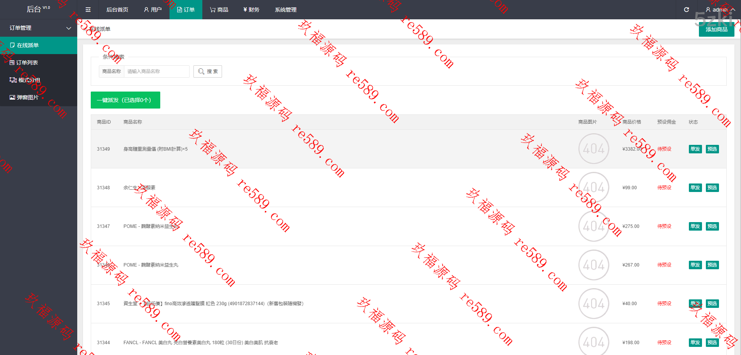Open the 系统管理 menu

[x=285, y=10]
